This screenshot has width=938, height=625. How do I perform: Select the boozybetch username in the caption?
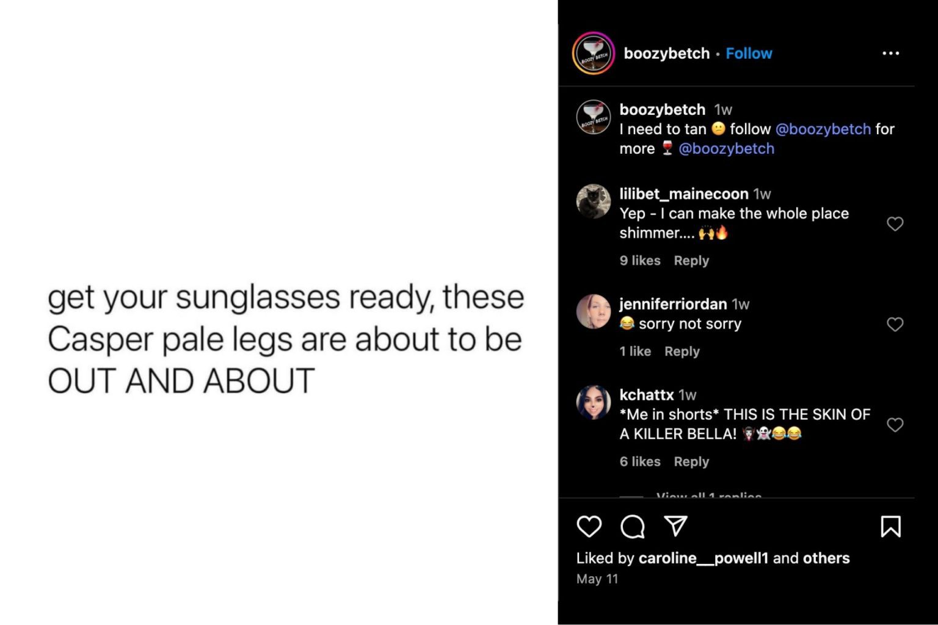click(664, 110)
